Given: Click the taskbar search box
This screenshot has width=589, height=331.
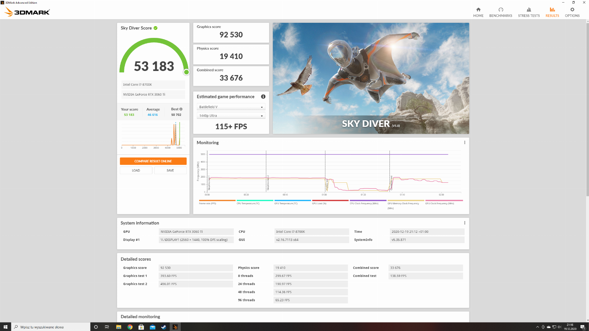Looking at the screenshot, I should [x=51, y=327].
